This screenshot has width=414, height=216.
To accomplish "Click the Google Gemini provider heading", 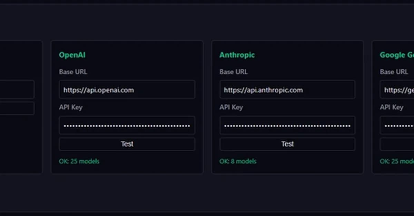I will tap(397, 55).
